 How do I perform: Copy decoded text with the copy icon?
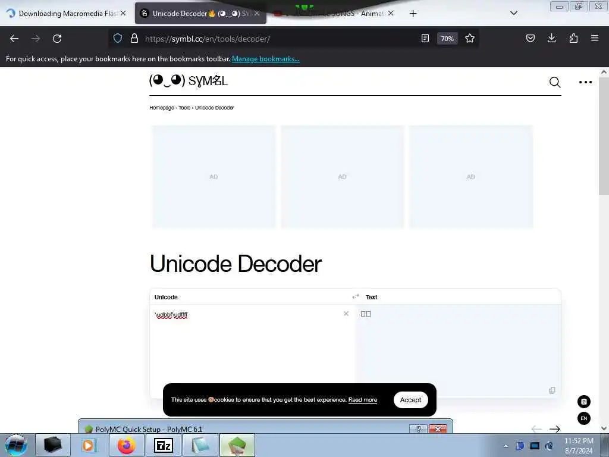pos(553,390)
